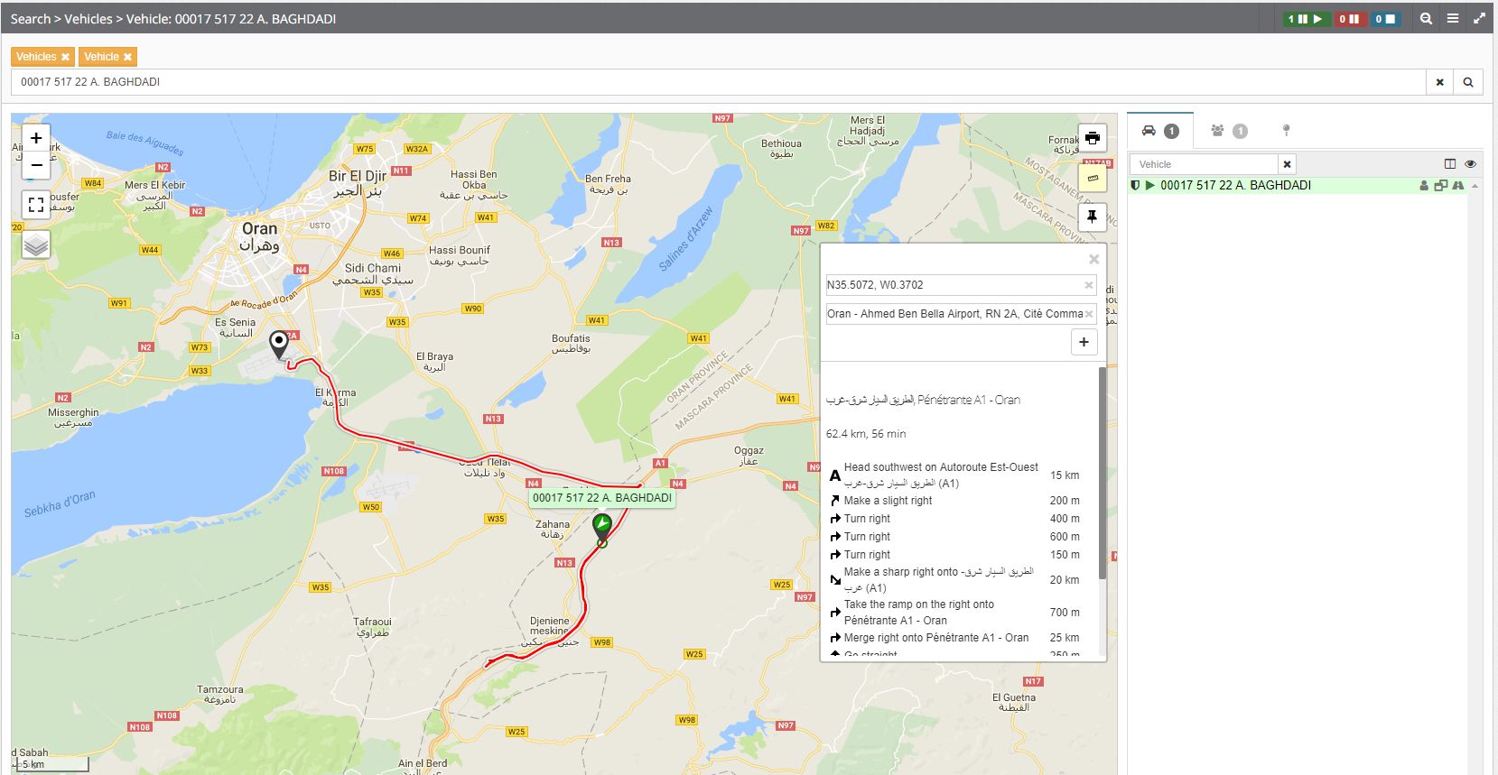This screenshot has height=775, width=1498.
Task: Toggle the blue stopped vehicles status filter
Action: (1386, 18)
